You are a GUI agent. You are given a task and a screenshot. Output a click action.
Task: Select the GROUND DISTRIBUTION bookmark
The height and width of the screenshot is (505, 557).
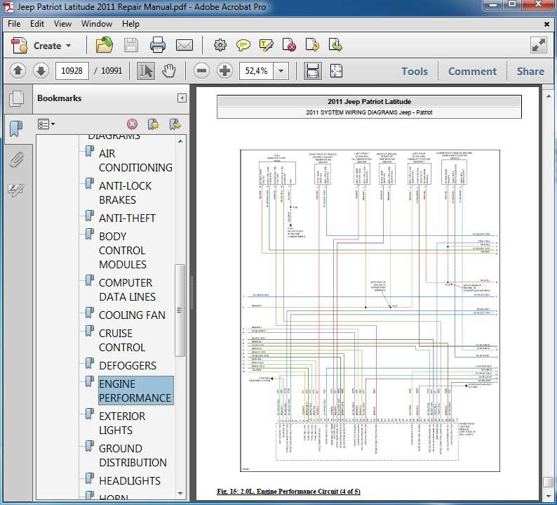(133, 456)
